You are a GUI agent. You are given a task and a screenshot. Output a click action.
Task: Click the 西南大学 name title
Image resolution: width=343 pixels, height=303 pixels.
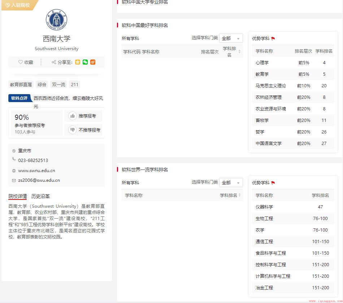tap(56, 39)
